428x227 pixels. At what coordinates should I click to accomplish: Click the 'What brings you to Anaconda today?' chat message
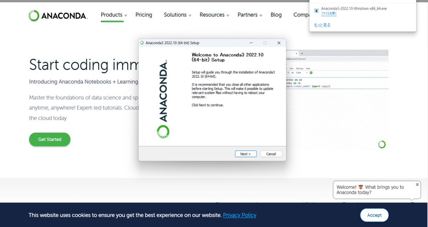point(370,190)
